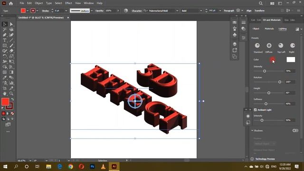Click the white light Color swatch

(x=291, y=59)
